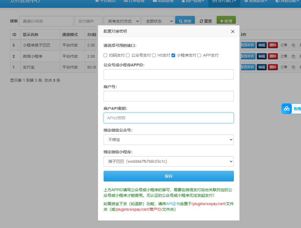Click copy icon in 小程序搭子巴巴 row
This screenshot has width=301, height=228.
coord(293,45)
